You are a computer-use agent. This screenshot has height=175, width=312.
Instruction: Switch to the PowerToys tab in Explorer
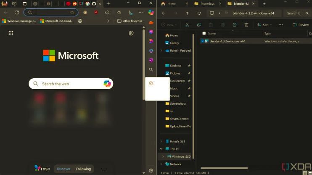[x=208, y=4]
